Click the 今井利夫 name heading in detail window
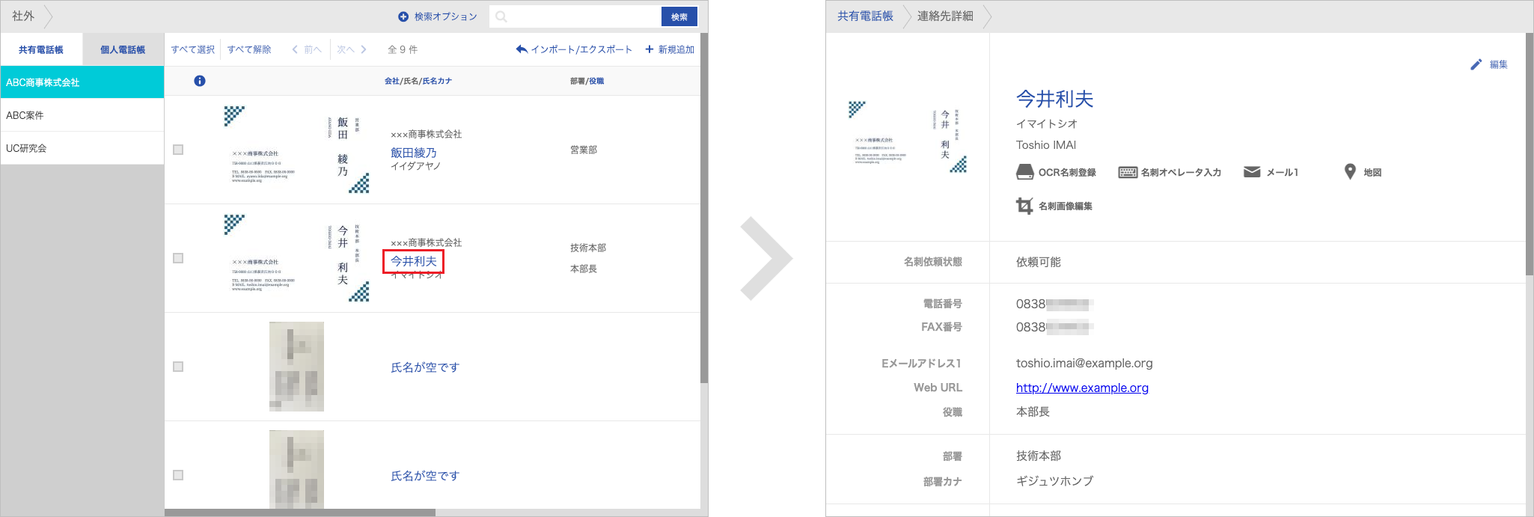The height and width of the screenshot is (517, 1534). (1054, 99)
